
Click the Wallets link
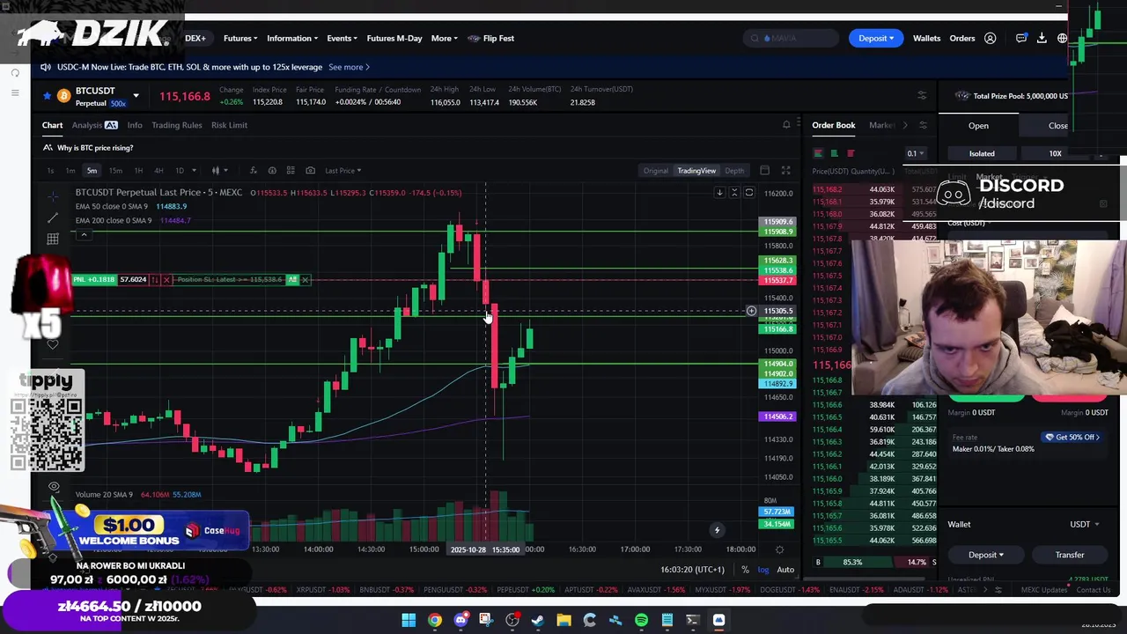(926, 38)
